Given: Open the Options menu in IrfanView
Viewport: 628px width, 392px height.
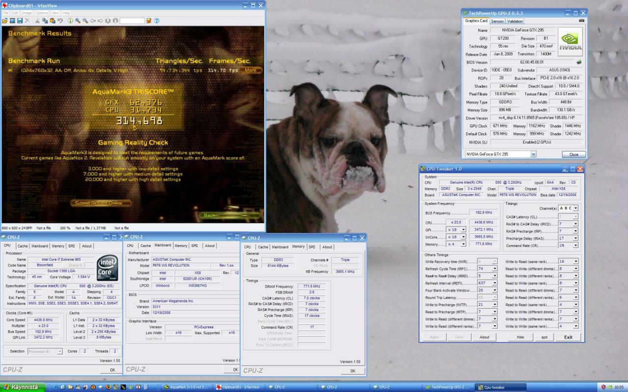Looking at the screenshot, I should click(x=42, y=13).
